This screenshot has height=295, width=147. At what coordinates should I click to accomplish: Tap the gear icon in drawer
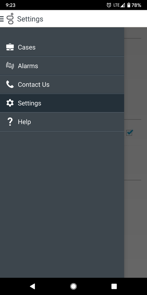click(10, 103)
